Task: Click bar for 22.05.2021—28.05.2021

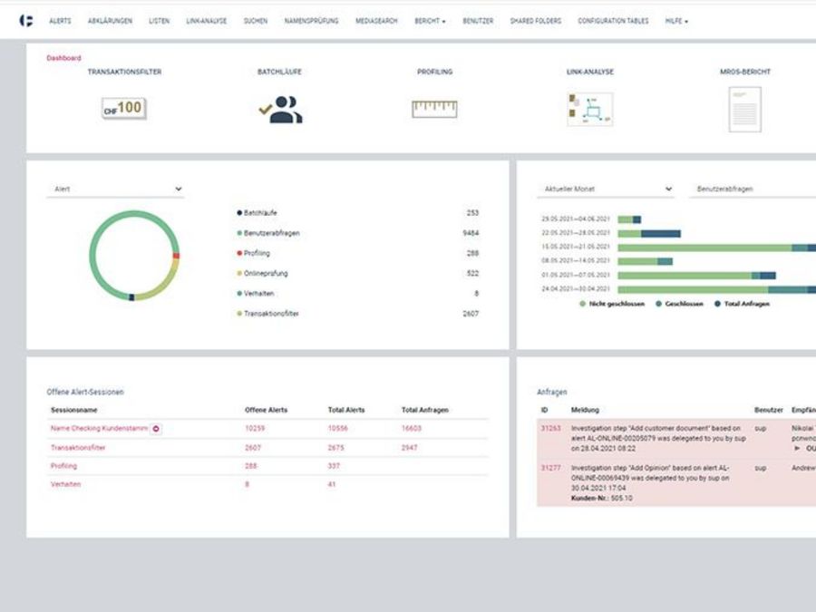Action: (649, 234)
